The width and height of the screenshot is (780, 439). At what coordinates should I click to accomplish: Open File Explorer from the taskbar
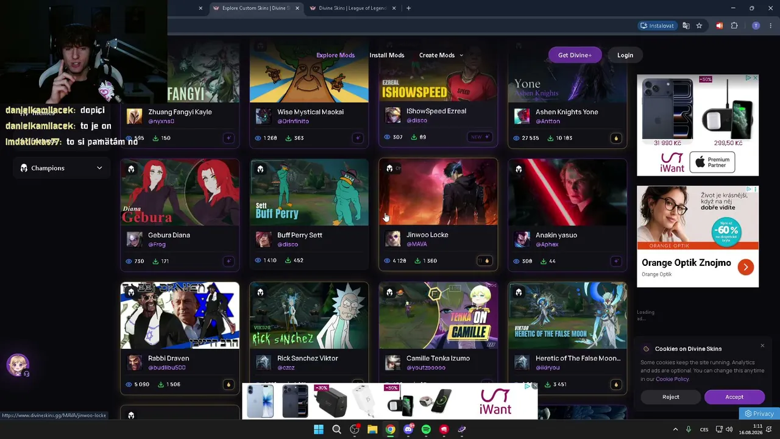click(x=372, y=429)
